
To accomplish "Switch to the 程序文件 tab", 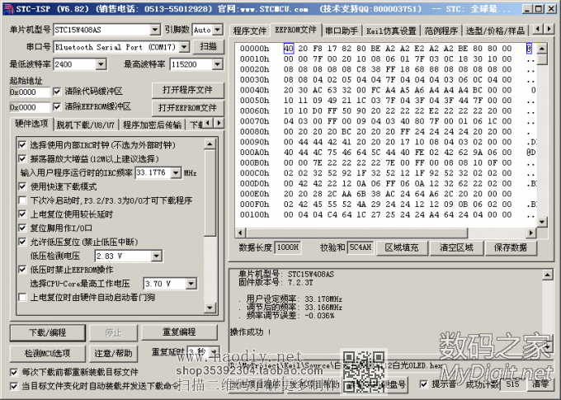I will pos(250,31).
